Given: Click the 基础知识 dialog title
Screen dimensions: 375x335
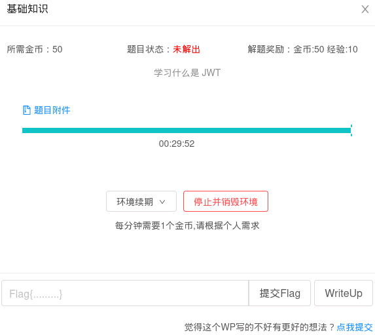Looking at the screenshot, I should (x=27, y=9).
